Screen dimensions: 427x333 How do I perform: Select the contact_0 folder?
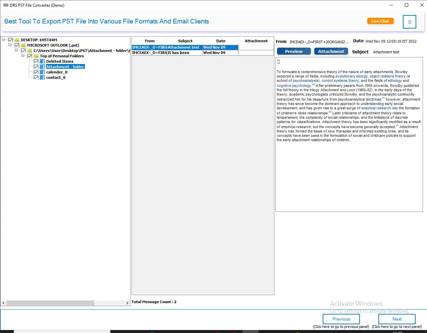pos(56,77)
